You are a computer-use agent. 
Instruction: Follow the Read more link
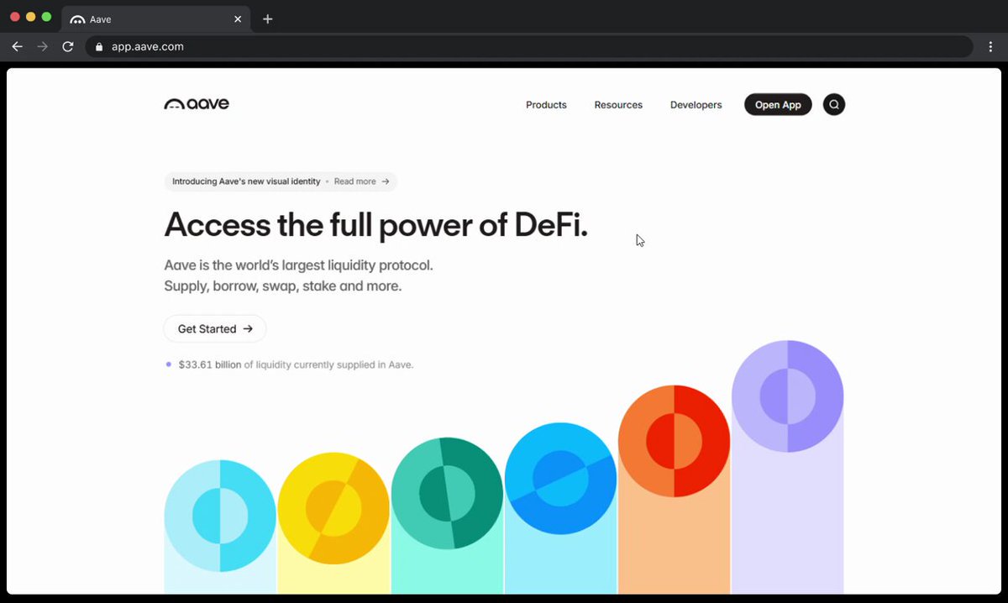tap(362, 181)
